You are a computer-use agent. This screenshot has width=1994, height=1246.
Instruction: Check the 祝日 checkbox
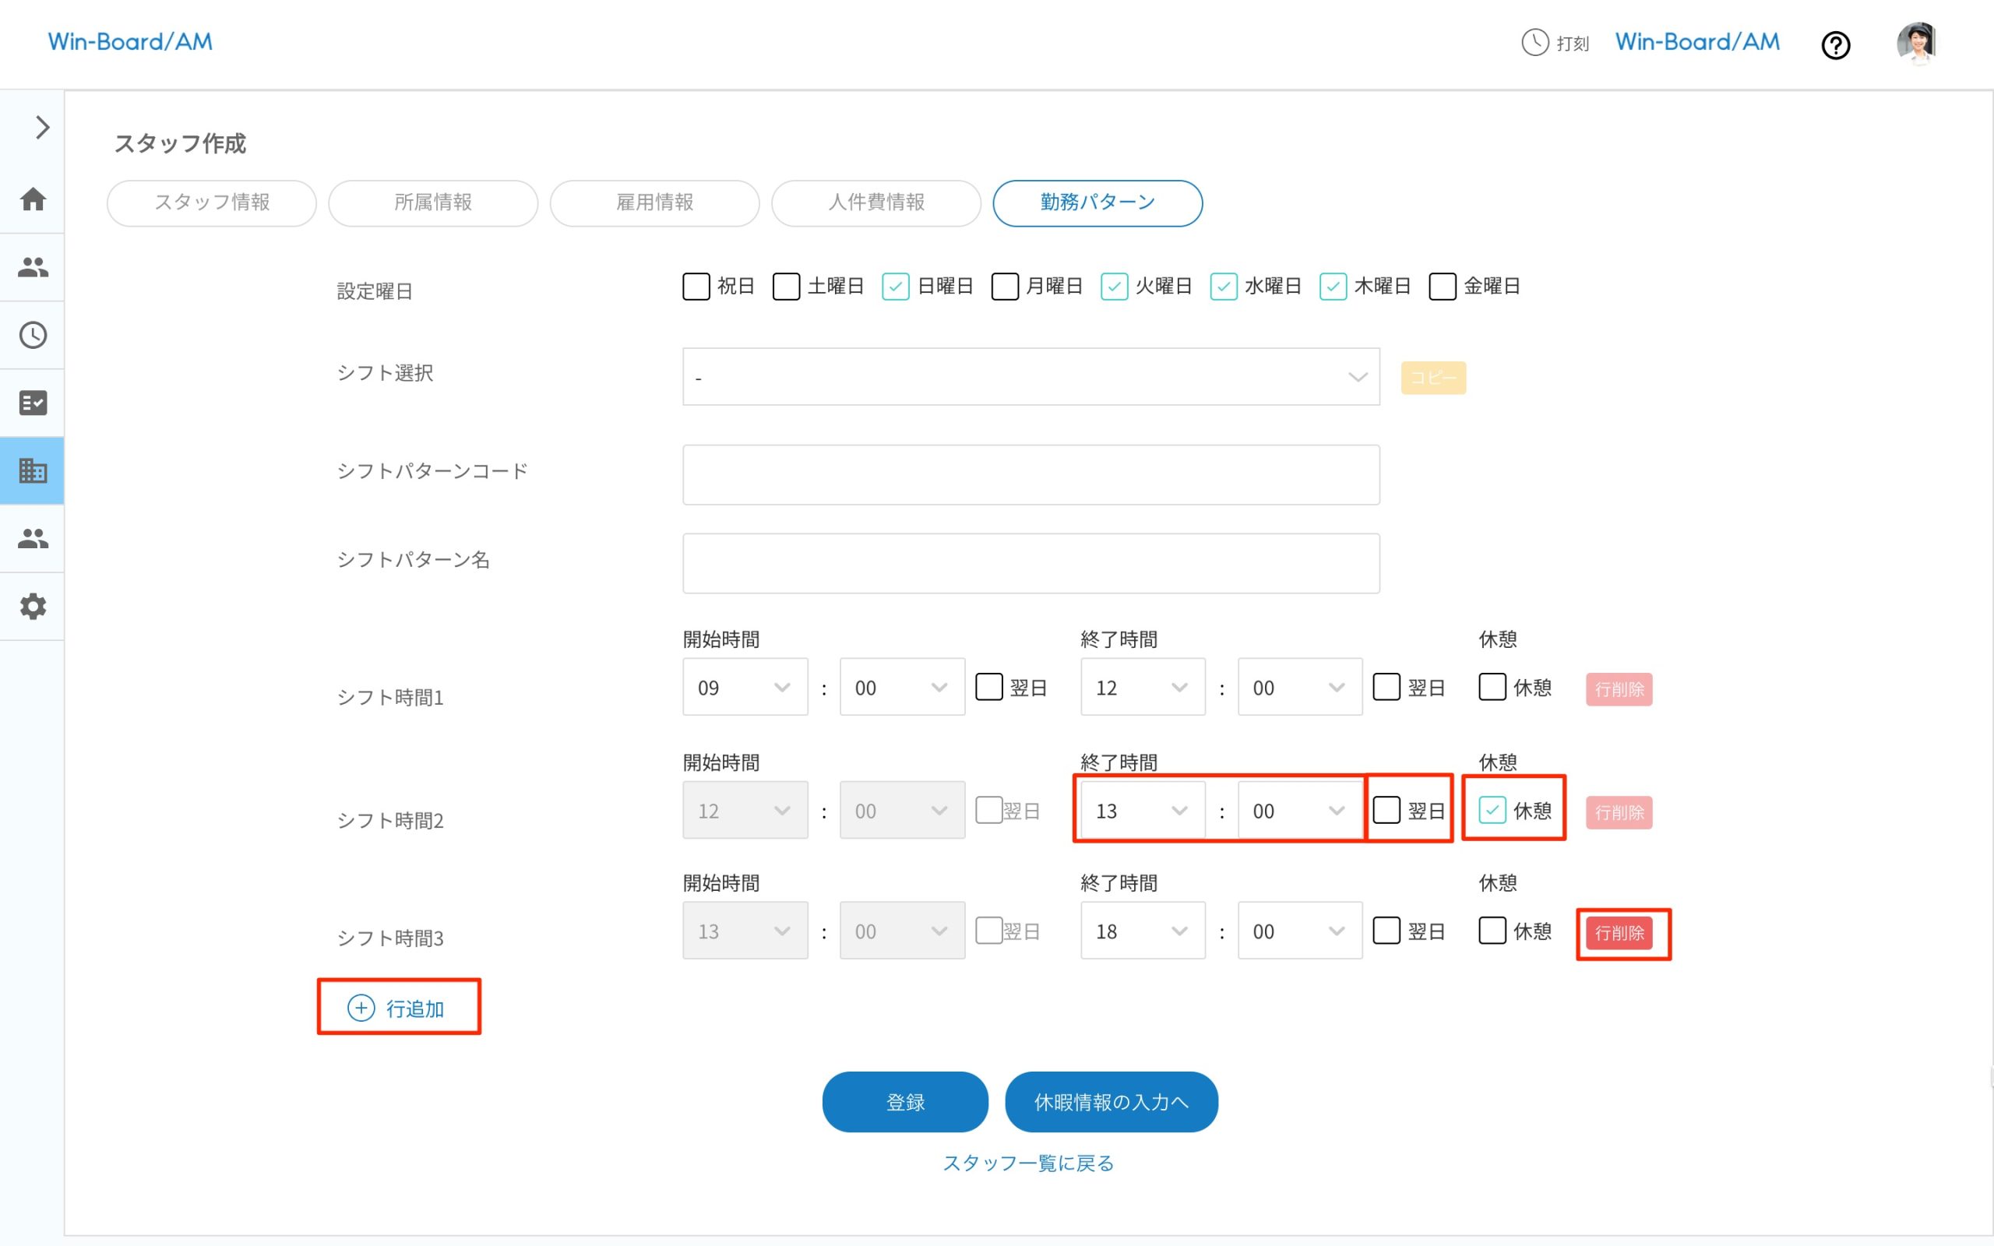[x=696, y=287]
